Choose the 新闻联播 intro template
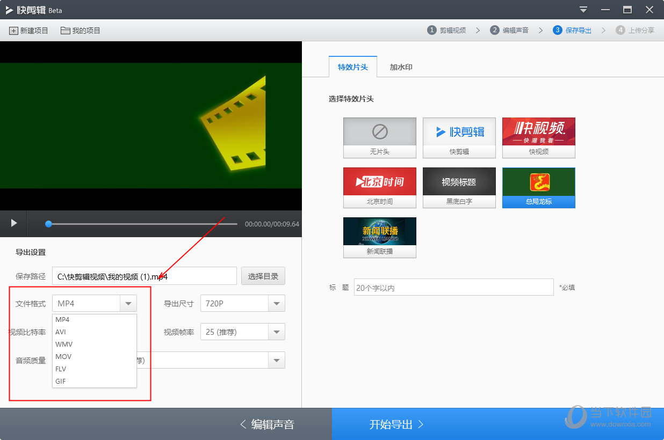This screenshot has width=664, height=440. point(379,237)
